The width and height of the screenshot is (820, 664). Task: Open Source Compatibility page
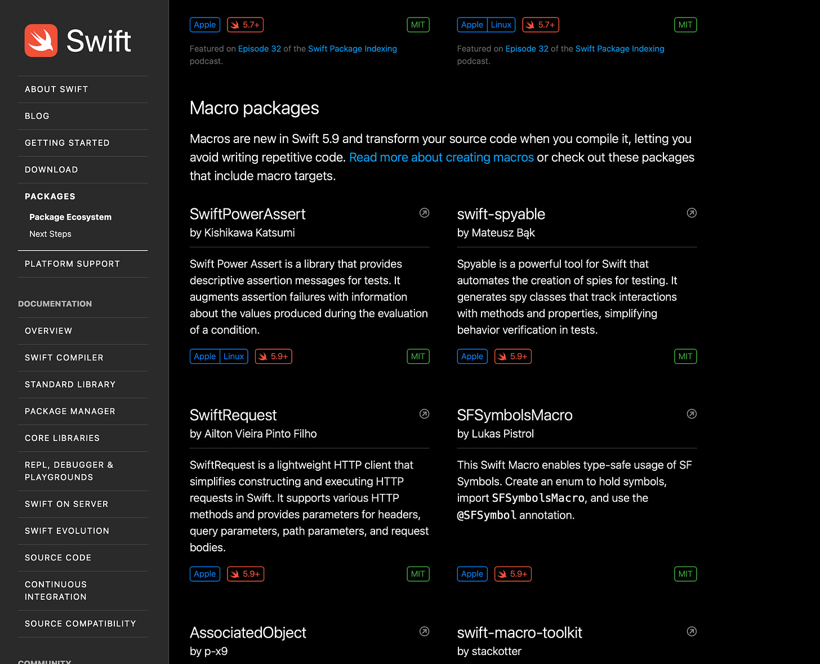[x=81, y=623]
